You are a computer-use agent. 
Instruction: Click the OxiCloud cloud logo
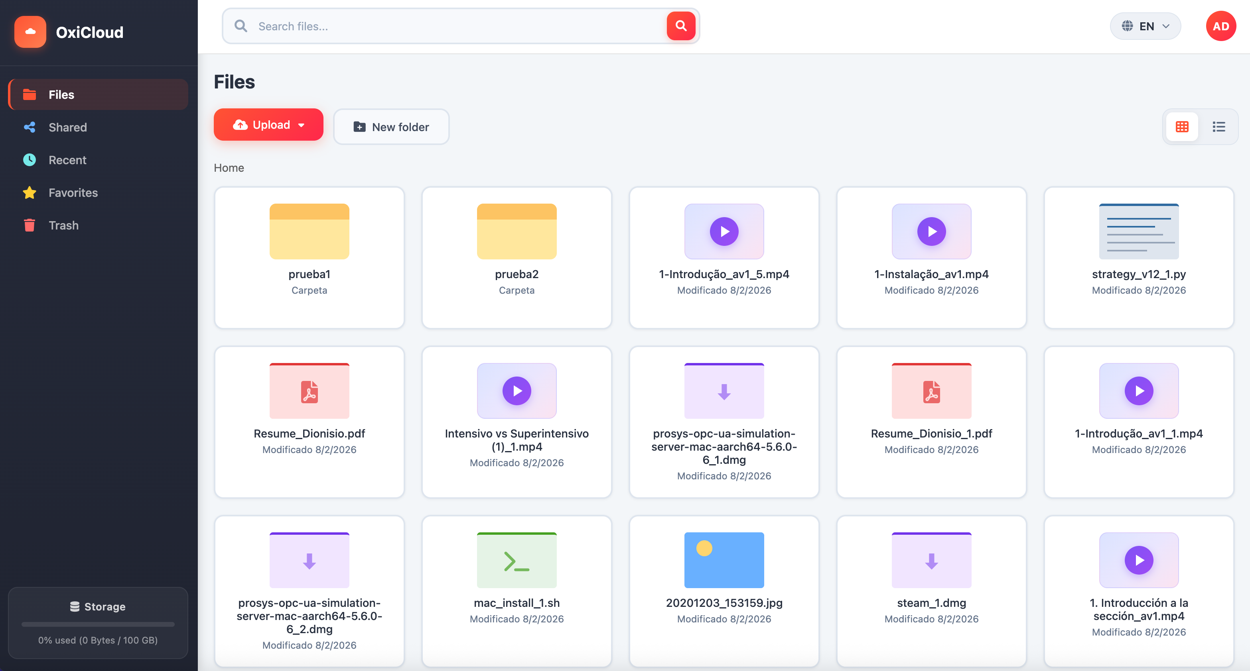coord(30,32)
